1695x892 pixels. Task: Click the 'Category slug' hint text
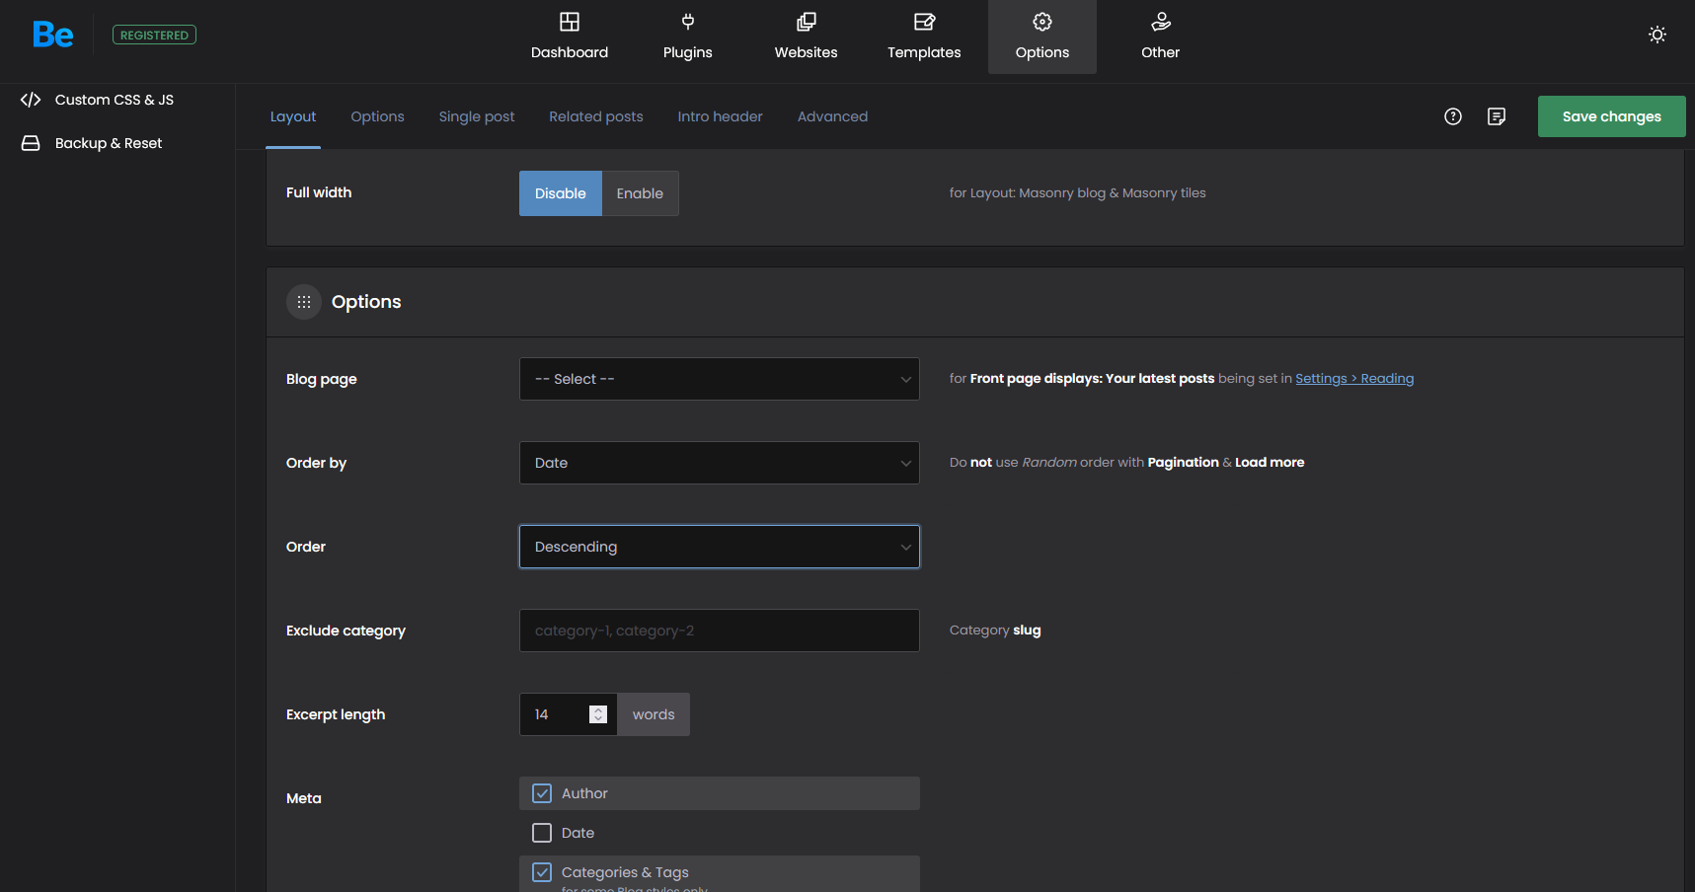pos(995,631)
